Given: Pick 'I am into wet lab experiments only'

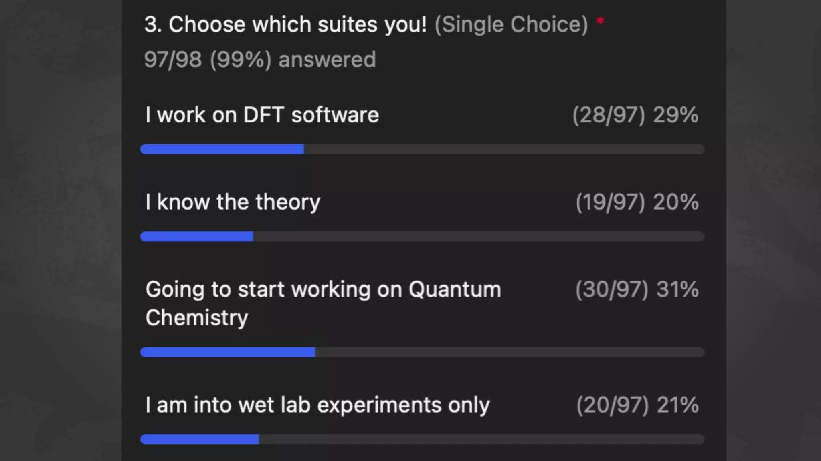Looking at the screenshot, I should click(x=317, y=405).
